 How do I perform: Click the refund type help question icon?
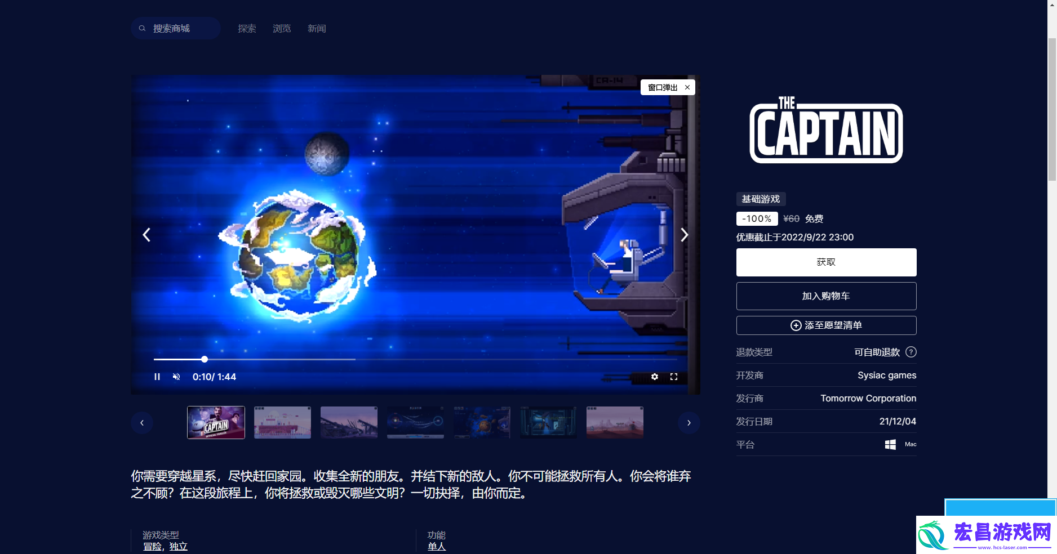pyautogui.click(x=911, y=352)
